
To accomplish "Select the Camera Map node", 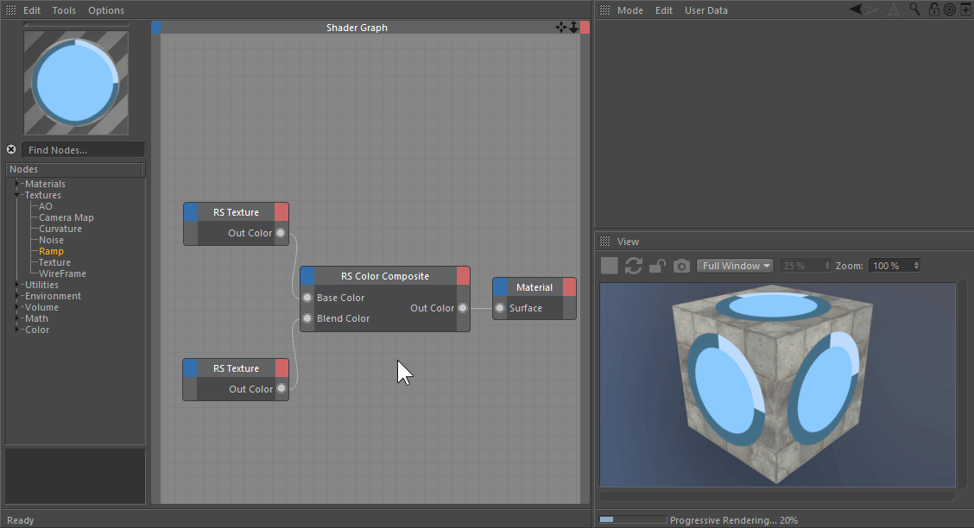I will pos(66,217).
